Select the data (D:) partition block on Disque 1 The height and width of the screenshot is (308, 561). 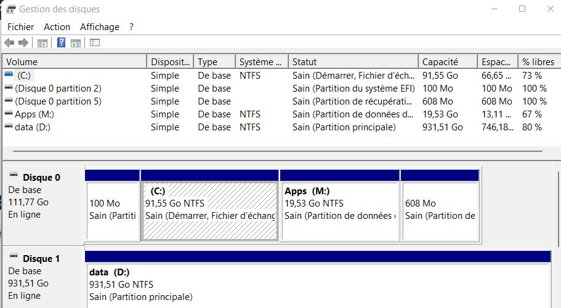[x=317, y=285]
